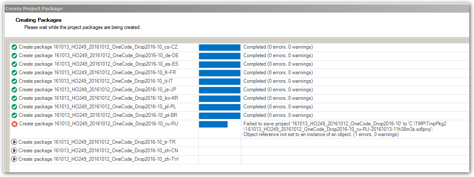Click the green checkmark icon beside pt-BR package
This screenshot has width=474, height=177.
(14, 115)
